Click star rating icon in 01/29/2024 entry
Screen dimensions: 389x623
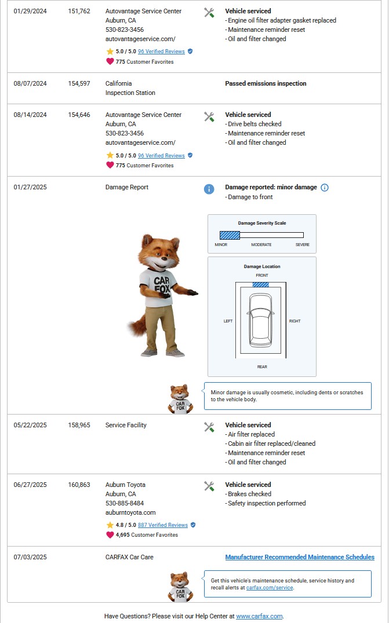[110, 52]
